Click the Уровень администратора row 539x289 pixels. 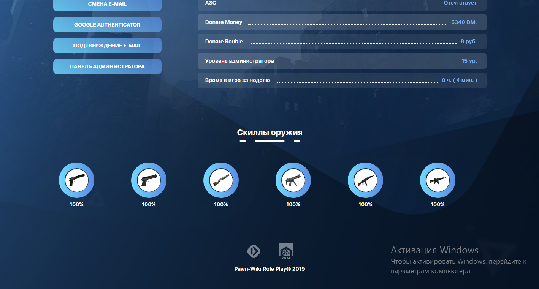point(342,61)
